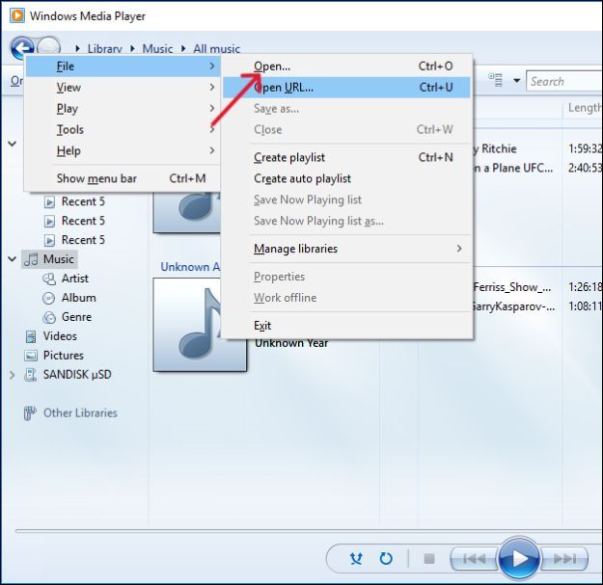Expand the SANDISK µSD tree node
This screenshot has width=603, height=585.
(x=13, y=375)
